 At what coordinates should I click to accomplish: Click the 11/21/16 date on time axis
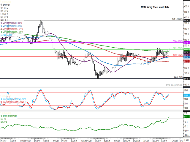pos(156,141)
